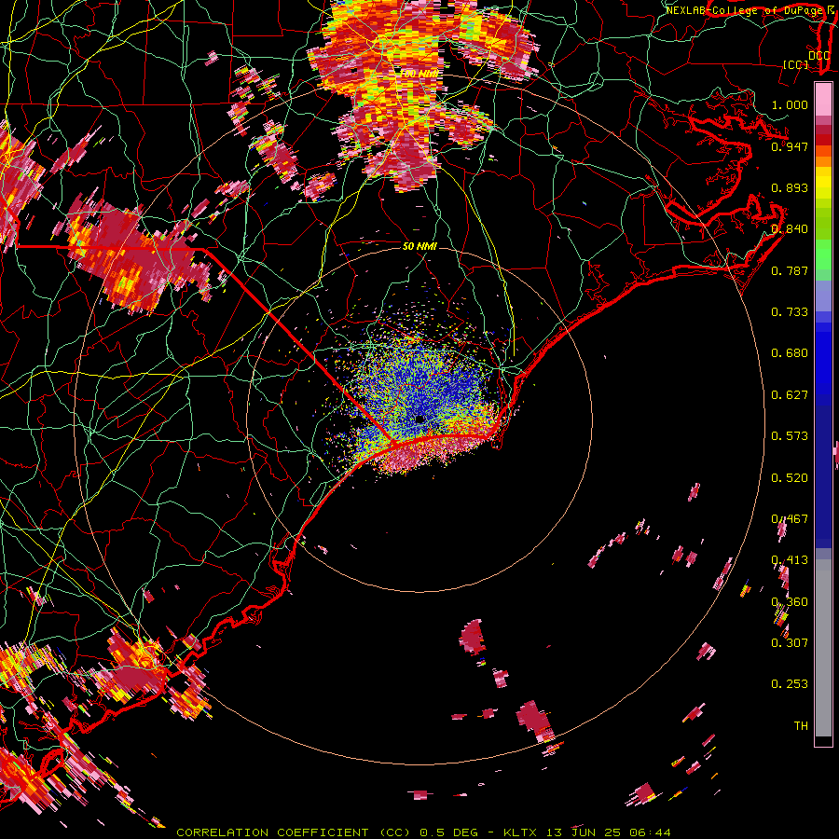The height and width of the screenshot is (839, 839).
Task: Click the 0.840 scale value
Action: (790, 229)
